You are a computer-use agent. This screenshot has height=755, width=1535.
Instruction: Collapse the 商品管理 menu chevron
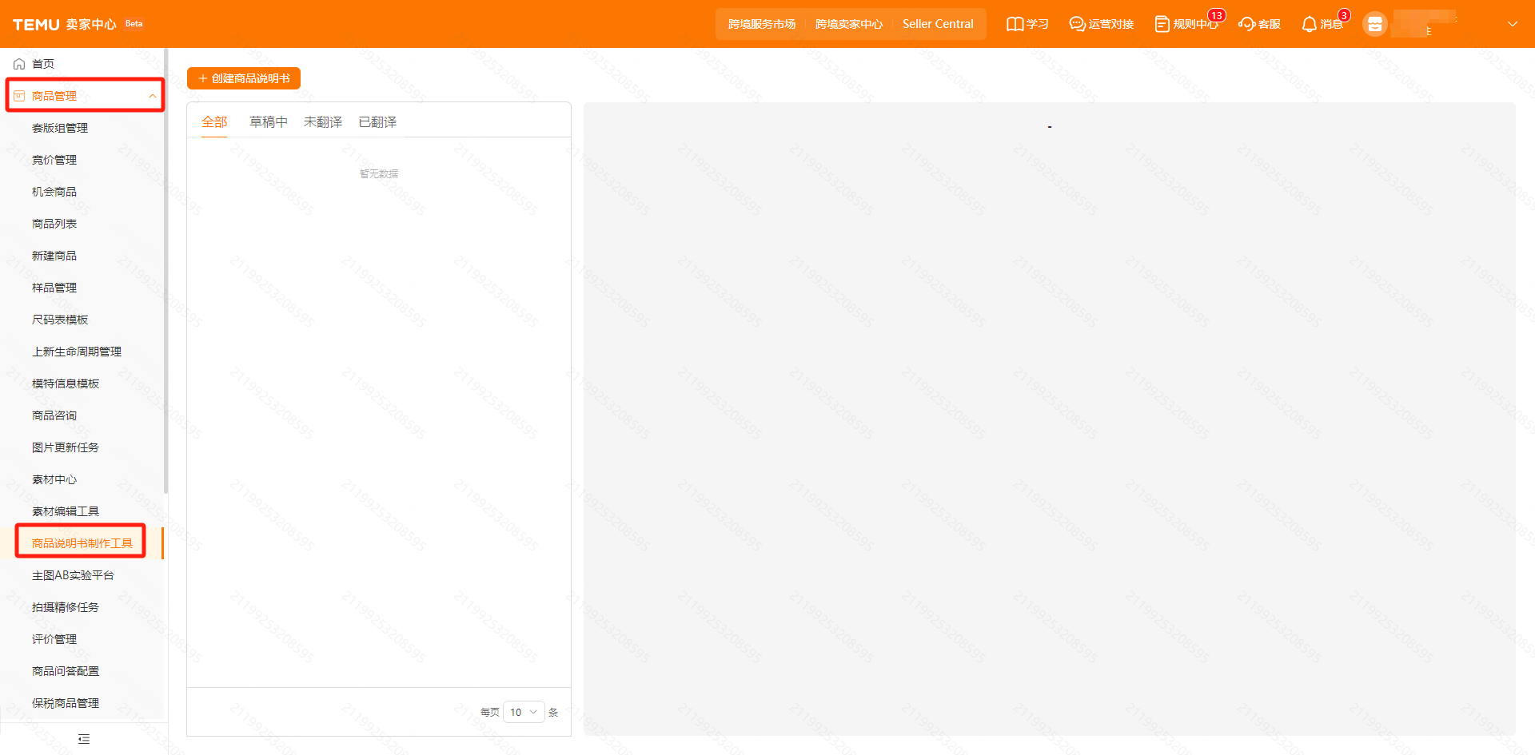click(152, 96)
